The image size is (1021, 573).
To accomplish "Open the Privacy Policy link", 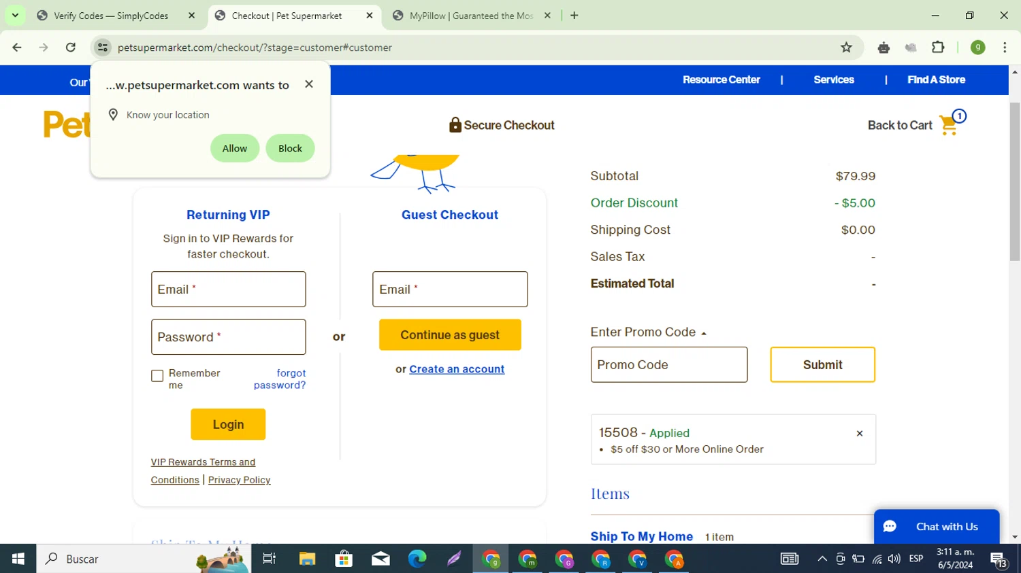I will (x=239, y=480).
